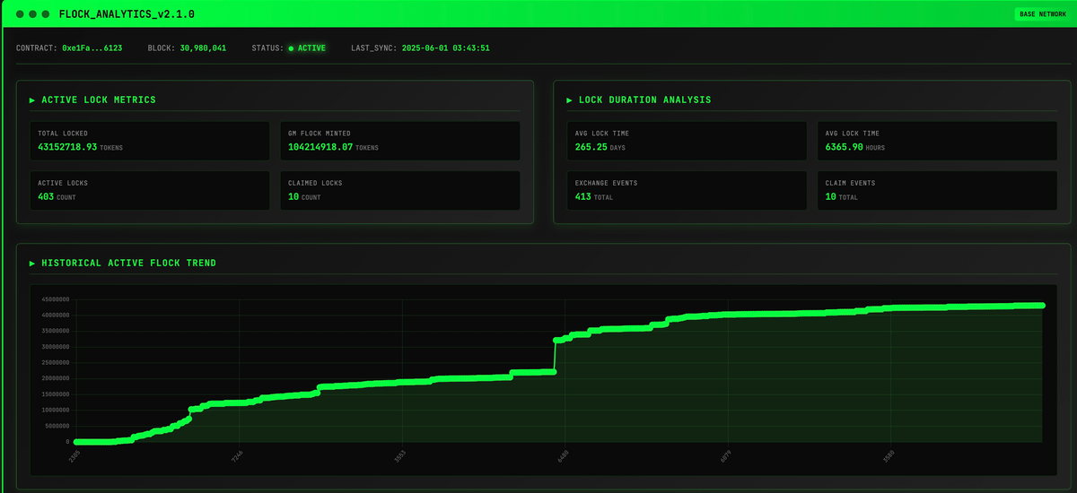The width and height of the screenshot is (1077, 493).
Task: Select the GM Flock Minted card
Action: tap(399, 141)
